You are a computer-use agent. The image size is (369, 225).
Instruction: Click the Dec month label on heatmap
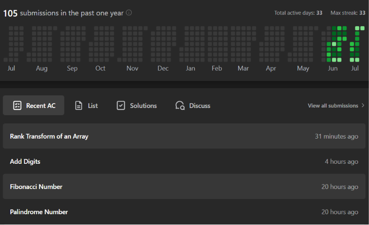coord(163,68)
